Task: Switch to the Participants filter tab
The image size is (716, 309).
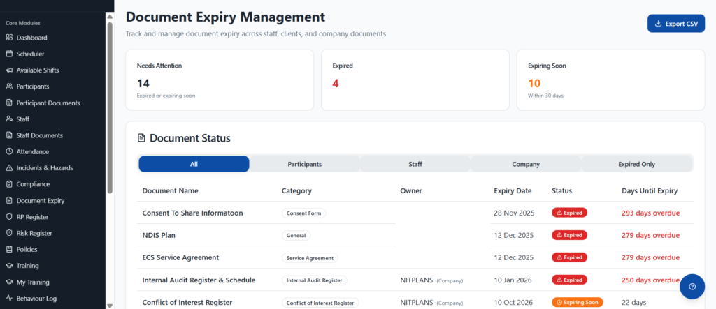Action: 305,164
